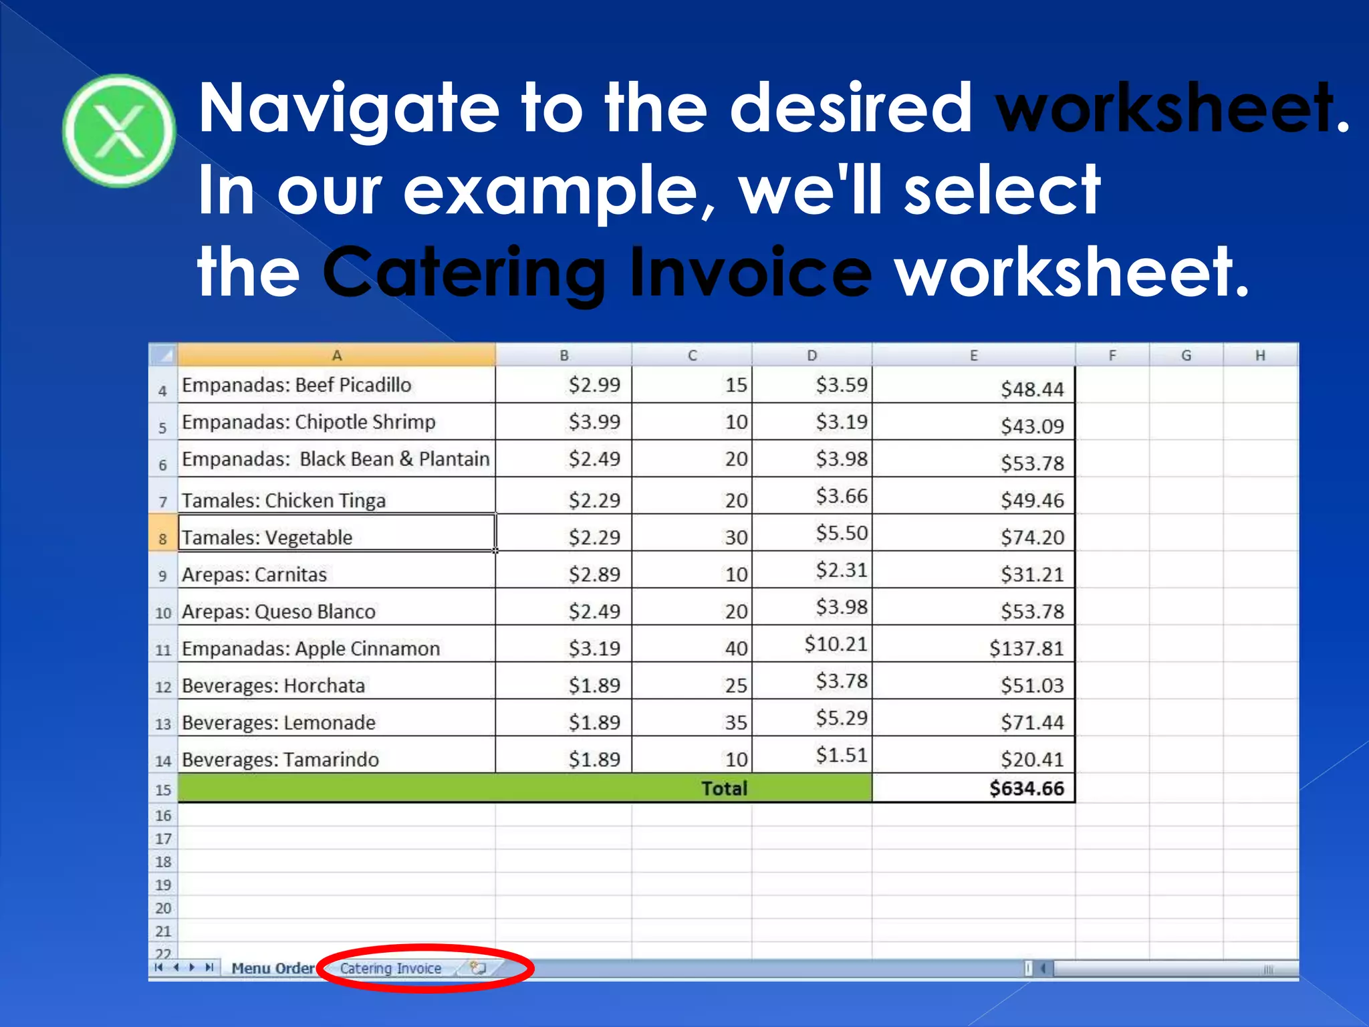Click the '$43.09' cell
The width and height of the screenshot is (1369, 1027).
(x=974, y=422)
